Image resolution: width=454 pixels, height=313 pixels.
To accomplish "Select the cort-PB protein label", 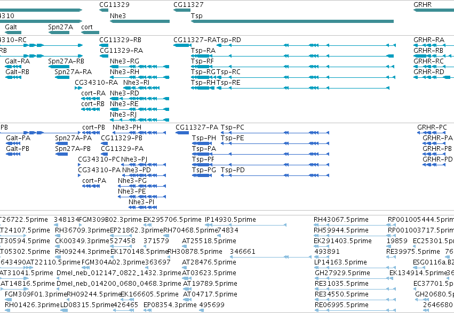I will click(93, 127).
